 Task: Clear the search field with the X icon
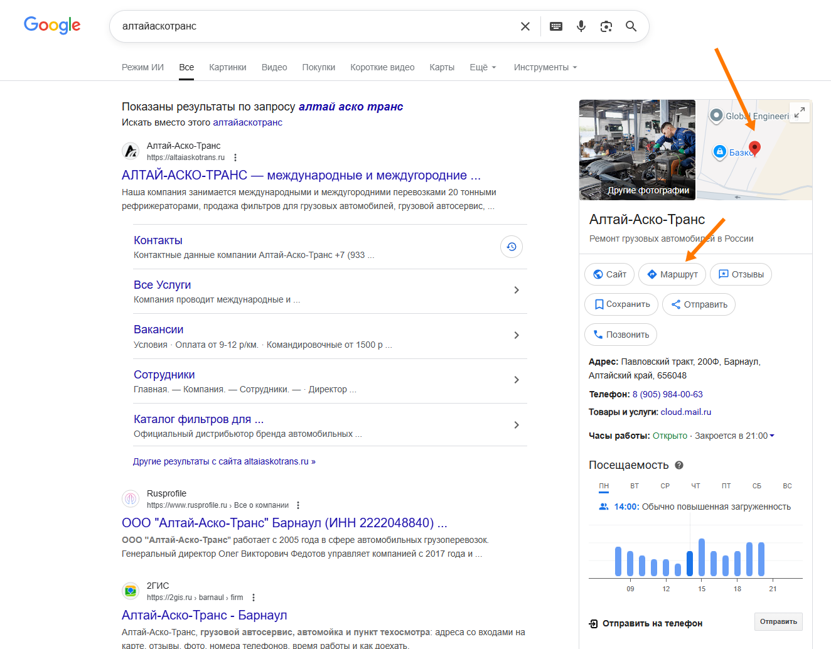(525, 26)
